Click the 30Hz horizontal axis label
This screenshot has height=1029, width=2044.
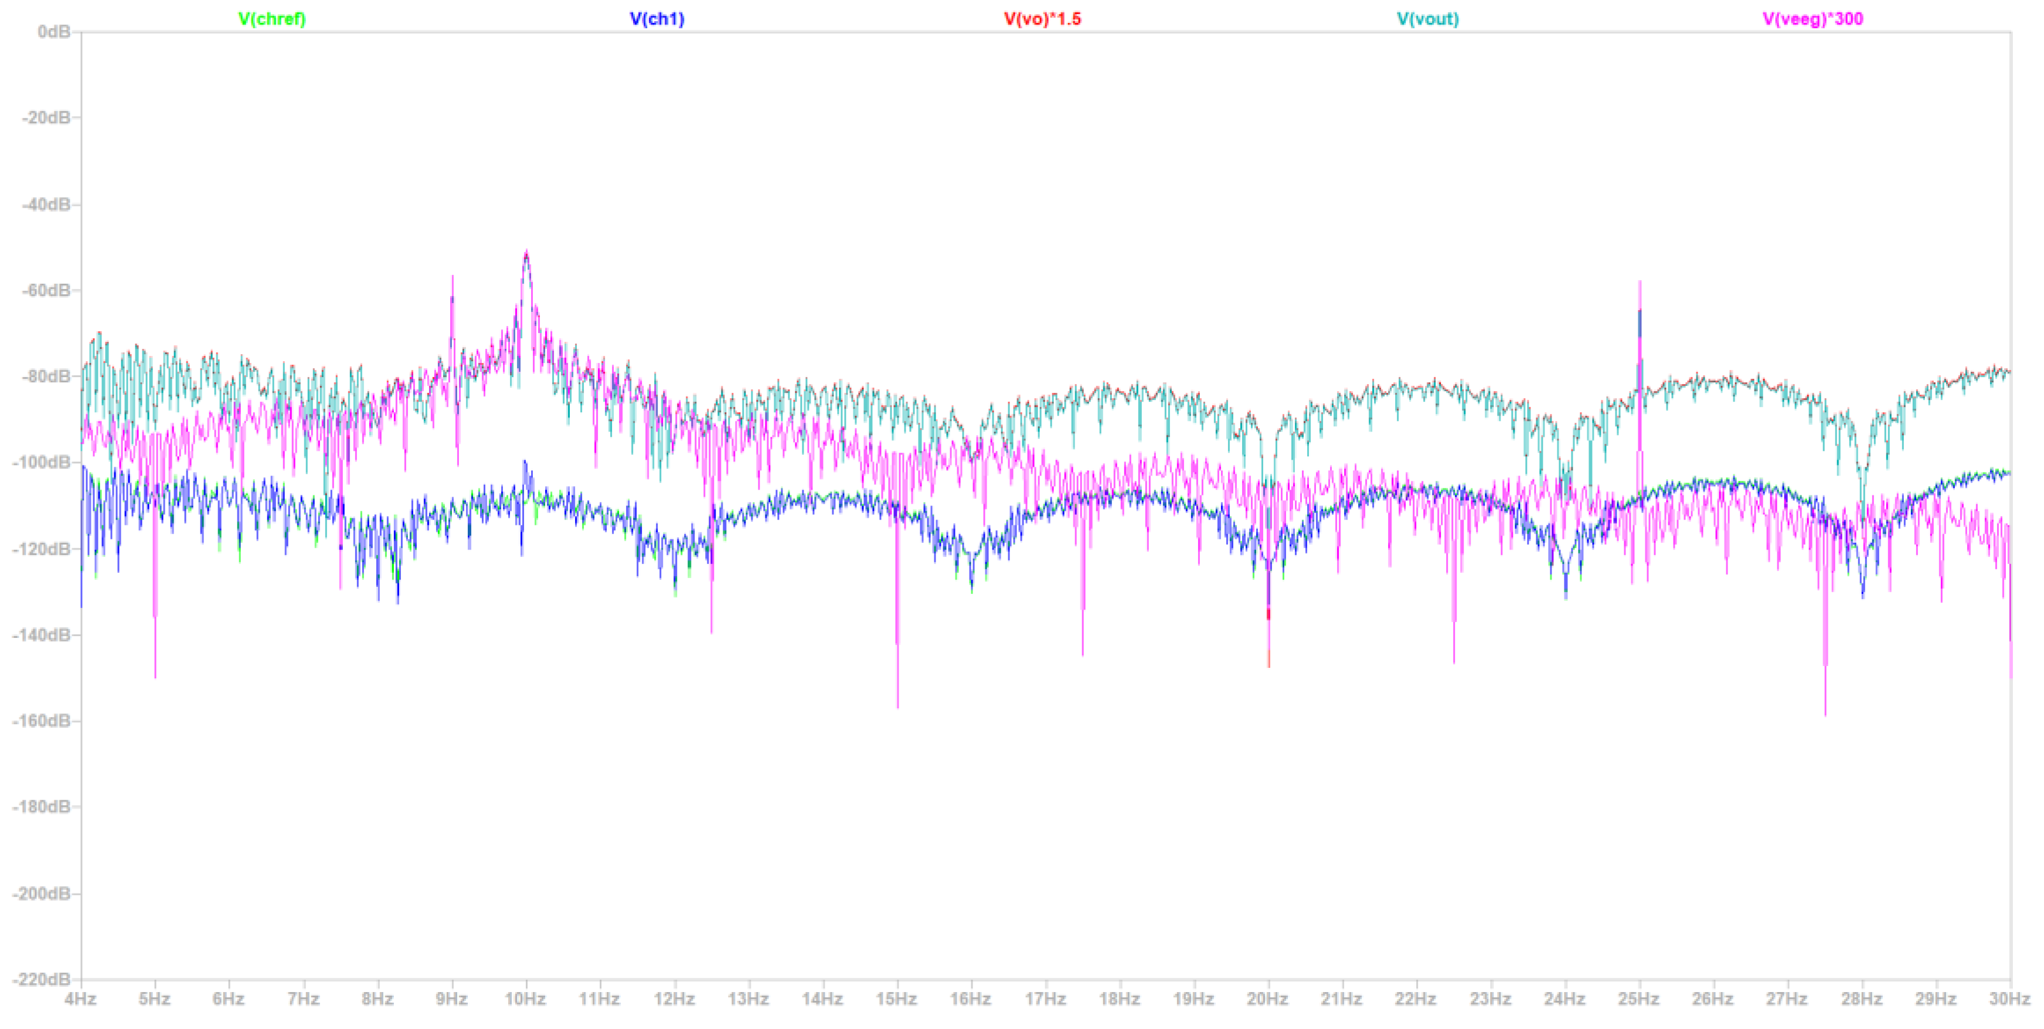coord(2009,999)
